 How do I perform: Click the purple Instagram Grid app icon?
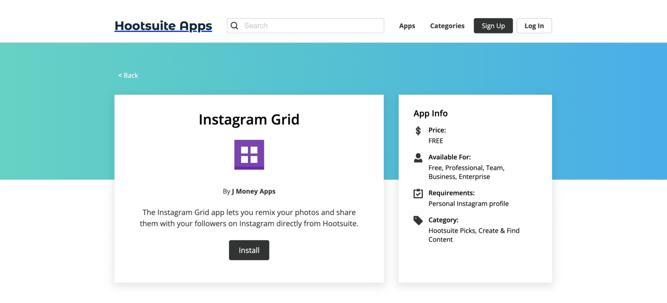(249, 155)
